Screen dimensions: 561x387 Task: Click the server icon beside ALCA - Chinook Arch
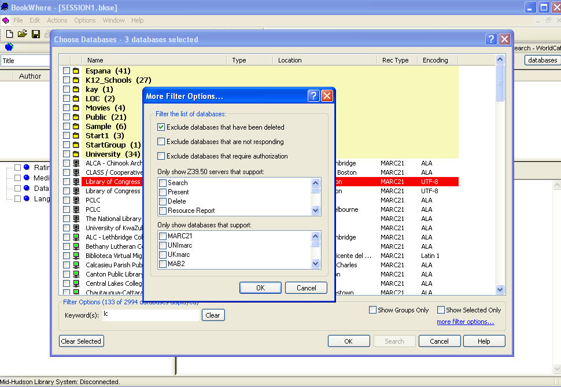tap(76, 163)
